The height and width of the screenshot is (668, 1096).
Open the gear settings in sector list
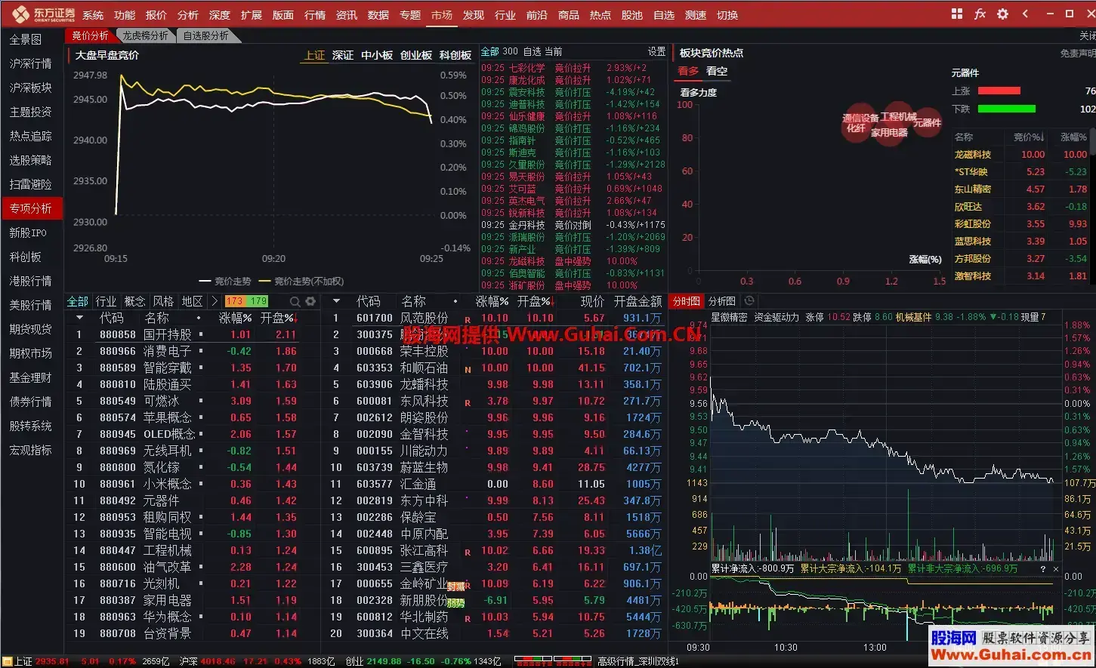tap(310, 301)
